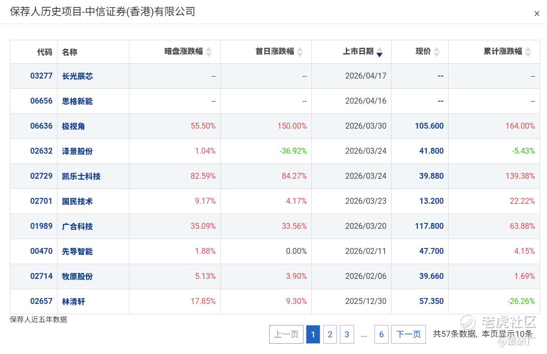547x354 pixels.
Task: Open stock 凯乐士科技
Action: tap(81, 176)
